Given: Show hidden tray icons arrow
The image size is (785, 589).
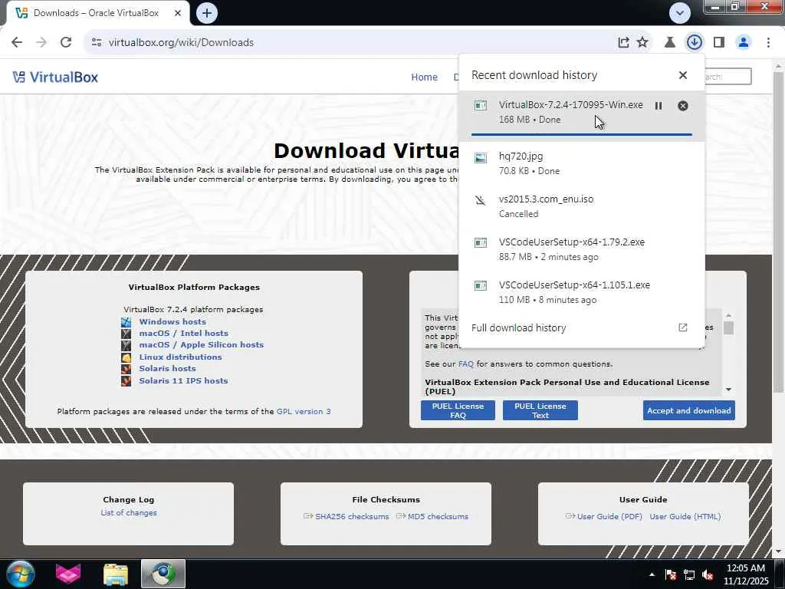Looking at the screenshot, I should point(652,574).
